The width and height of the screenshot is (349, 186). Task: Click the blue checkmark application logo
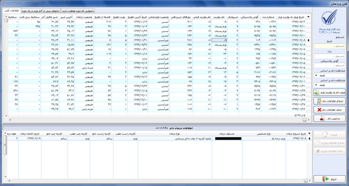pyautogui.click(x=330, y=18)
